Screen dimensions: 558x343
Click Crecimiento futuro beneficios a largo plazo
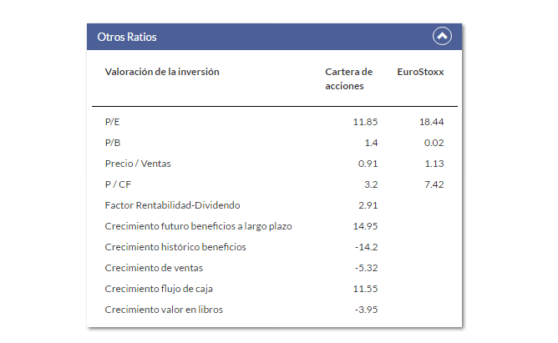pyautogui.click(x=198, y=226)
